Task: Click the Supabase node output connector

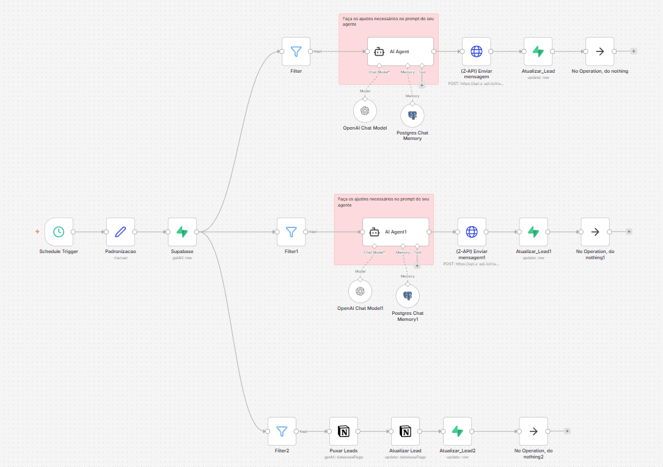Action: click(197, 232)
